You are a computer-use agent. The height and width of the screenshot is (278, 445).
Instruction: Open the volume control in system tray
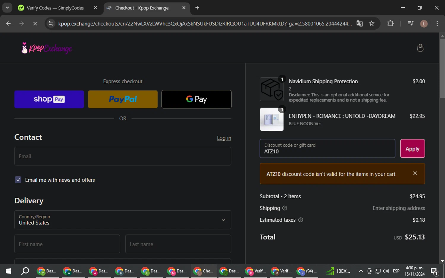coord(386,271)
